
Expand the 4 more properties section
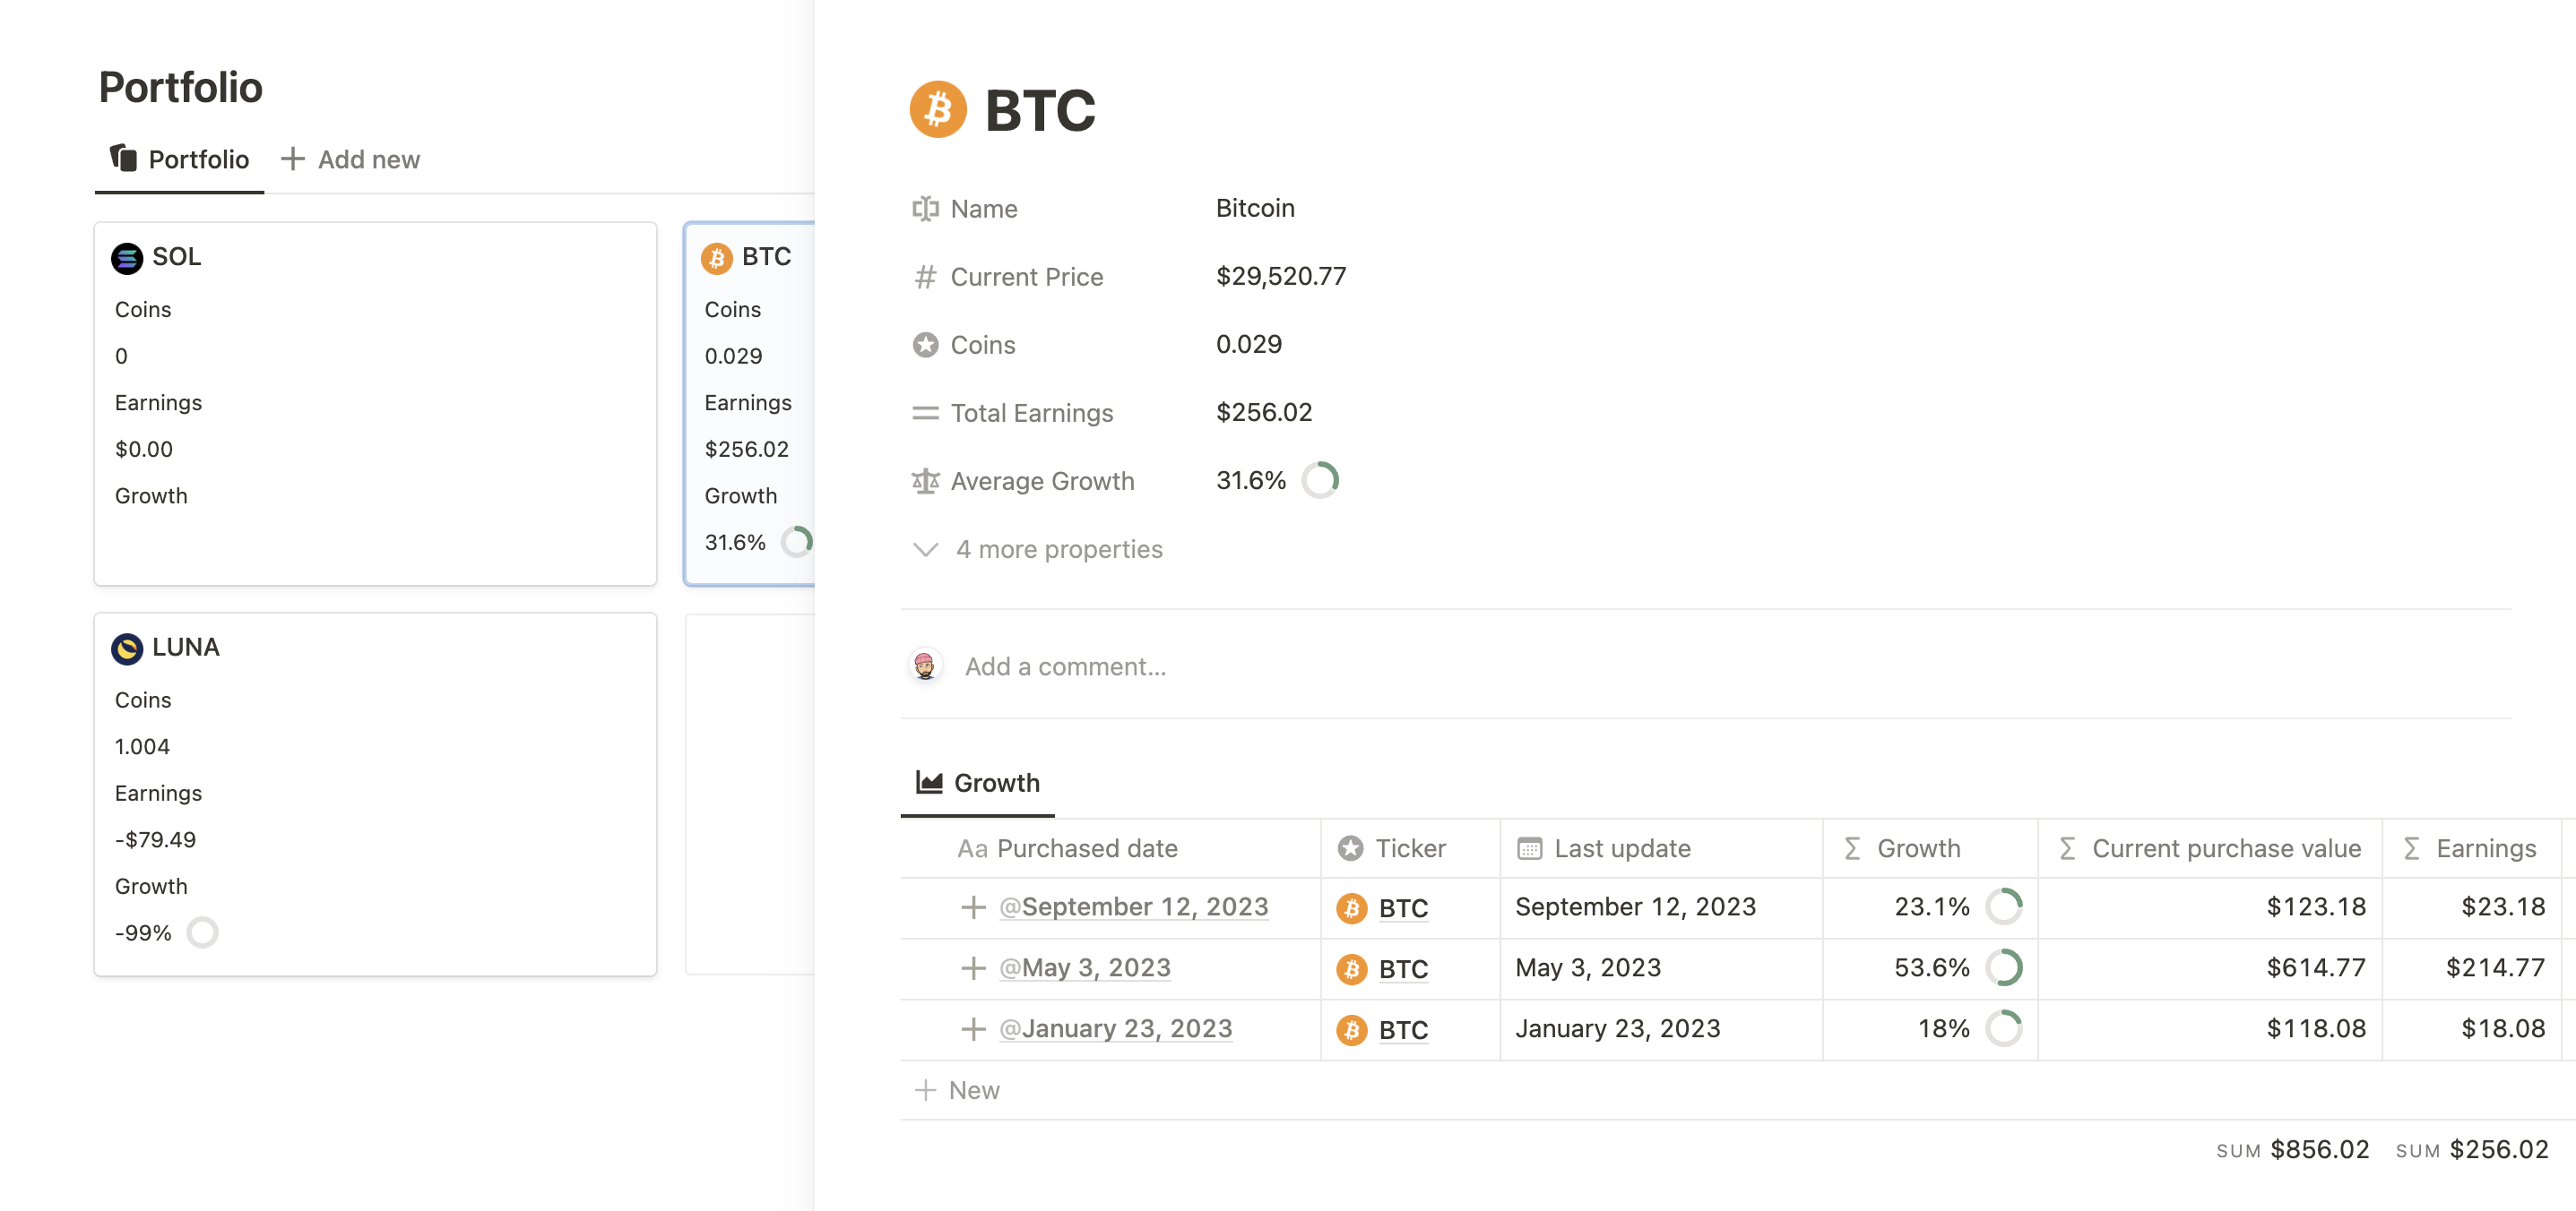1060,548
